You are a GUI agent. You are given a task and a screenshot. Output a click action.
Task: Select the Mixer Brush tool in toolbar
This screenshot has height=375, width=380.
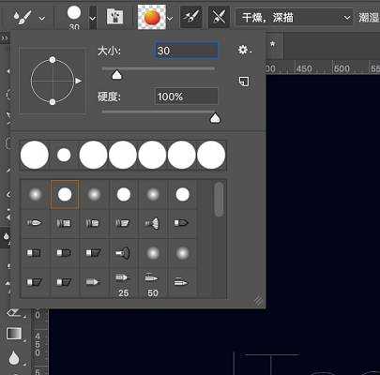click(x=6, y=237)
